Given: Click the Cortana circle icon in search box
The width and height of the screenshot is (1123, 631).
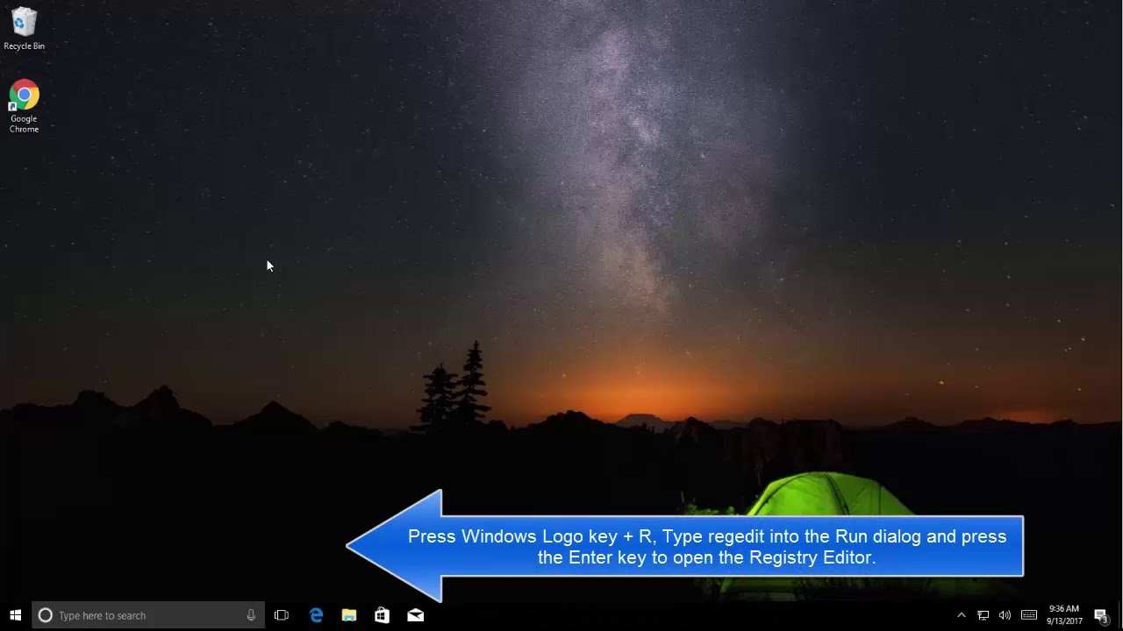Looking at the screenshot, I should [46, 615].
